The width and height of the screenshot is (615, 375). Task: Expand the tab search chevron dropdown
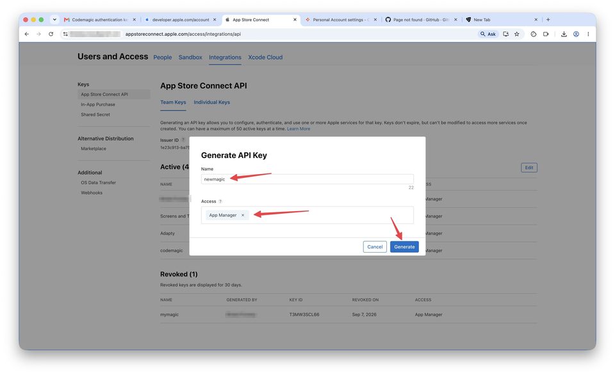coord(54,20)
